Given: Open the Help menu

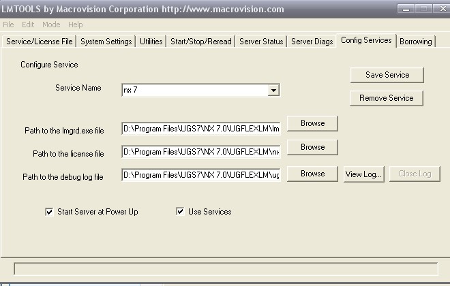Looking at the screenshot, I should 75,25.
